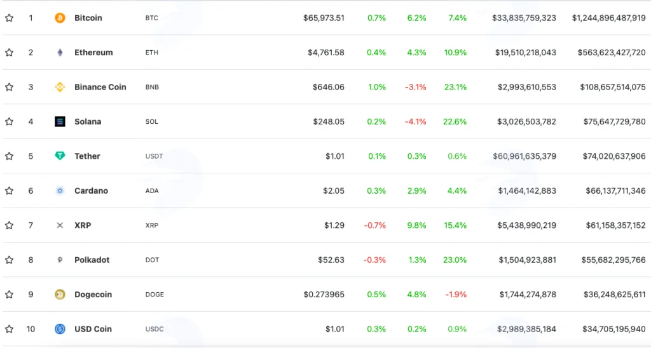Click the blue USD Coin logo icon
Viewport: 651px width, 348px height.
click(60, 329)
